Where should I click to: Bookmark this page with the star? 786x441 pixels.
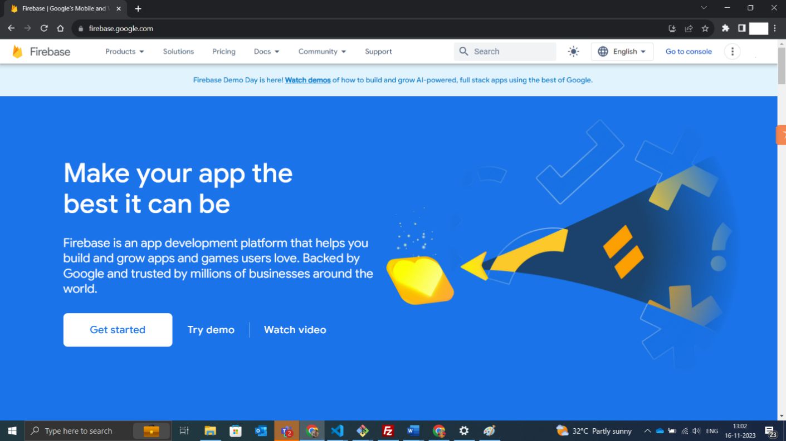click(705, 28)
